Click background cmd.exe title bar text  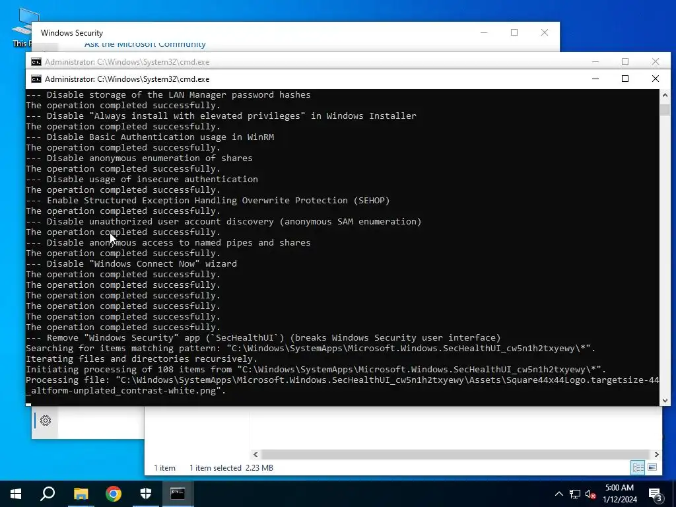coord(127,62)
